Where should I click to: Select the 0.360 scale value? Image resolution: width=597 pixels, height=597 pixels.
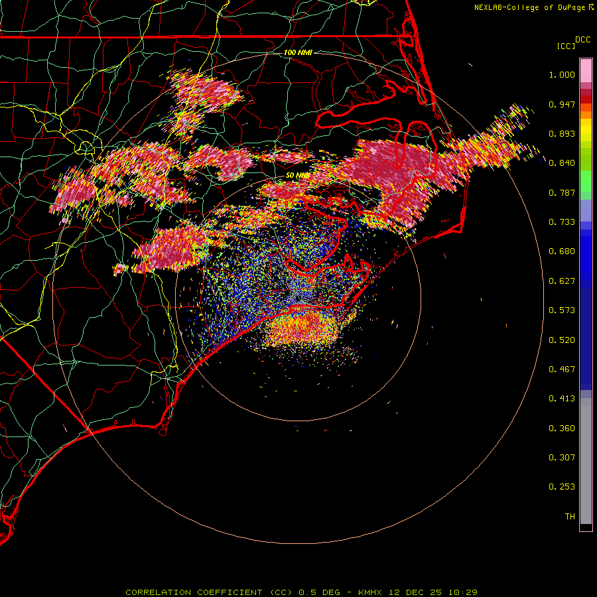(562, 429)
